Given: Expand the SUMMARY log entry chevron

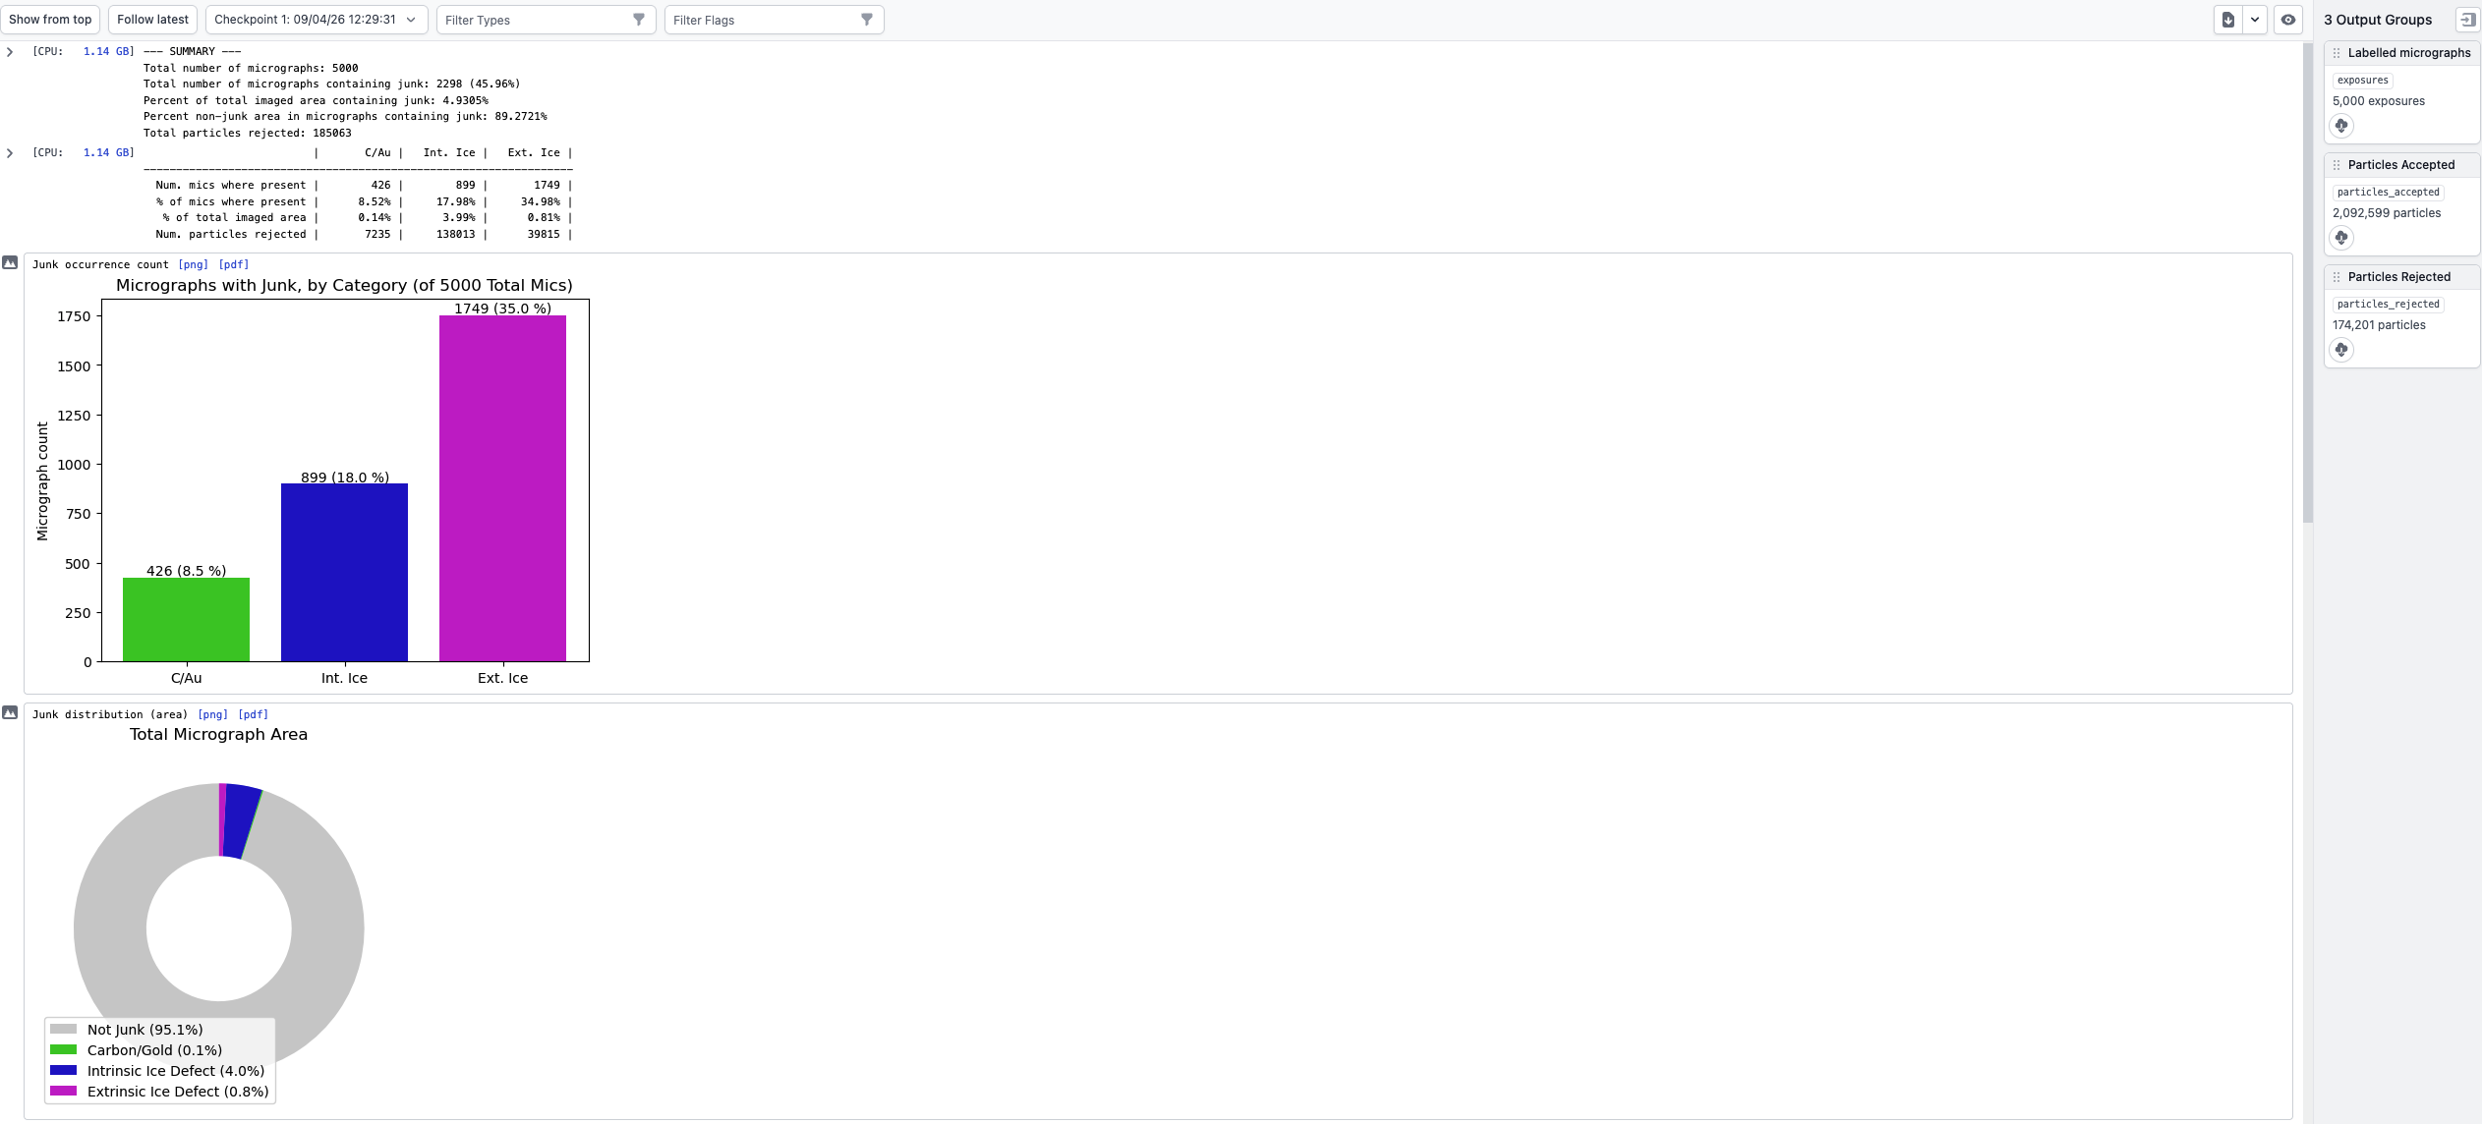Looking at the screenshot, I should 10,52.
